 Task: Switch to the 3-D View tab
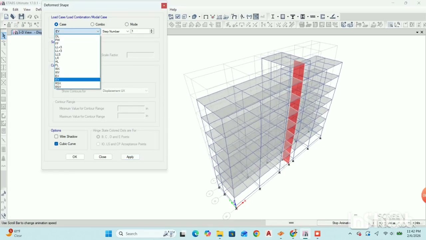click(x=27, y=32)
